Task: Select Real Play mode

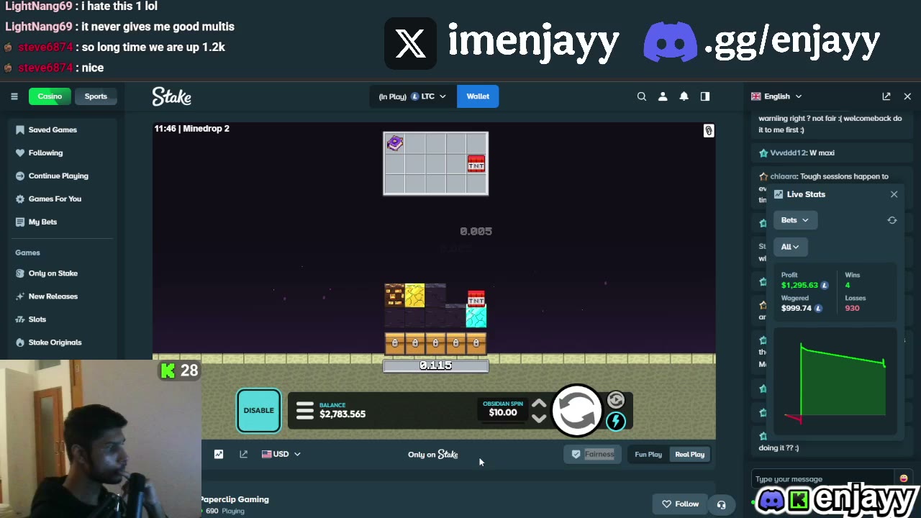Action: (x=689, y=454)
